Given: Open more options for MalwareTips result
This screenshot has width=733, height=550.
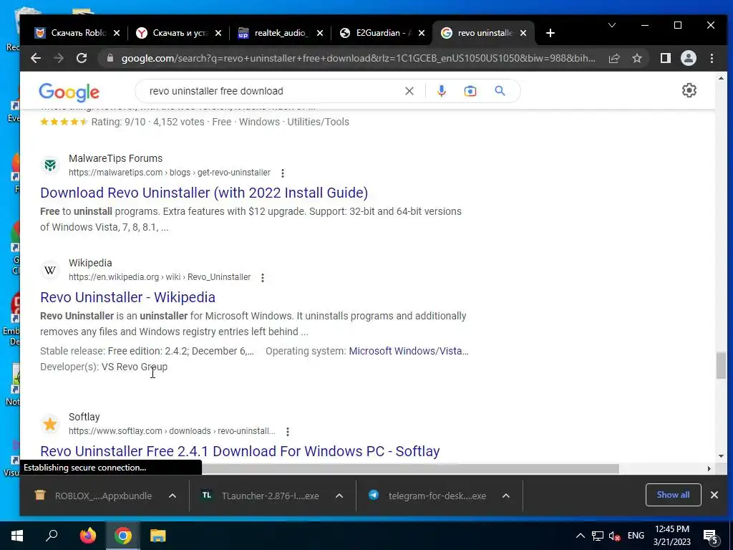Looking at the screenshot, I should tap(282, 173).
